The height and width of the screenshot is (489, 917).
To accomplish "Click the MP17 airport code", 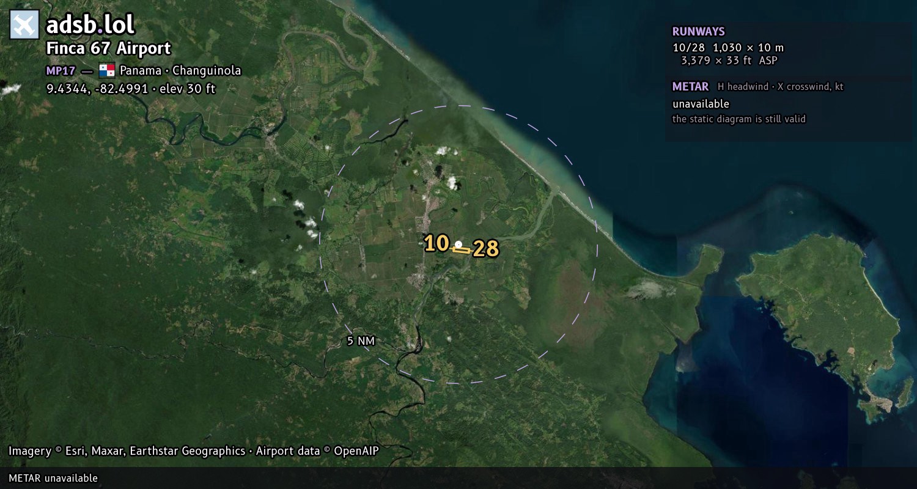I will click(x=61, y=70).
